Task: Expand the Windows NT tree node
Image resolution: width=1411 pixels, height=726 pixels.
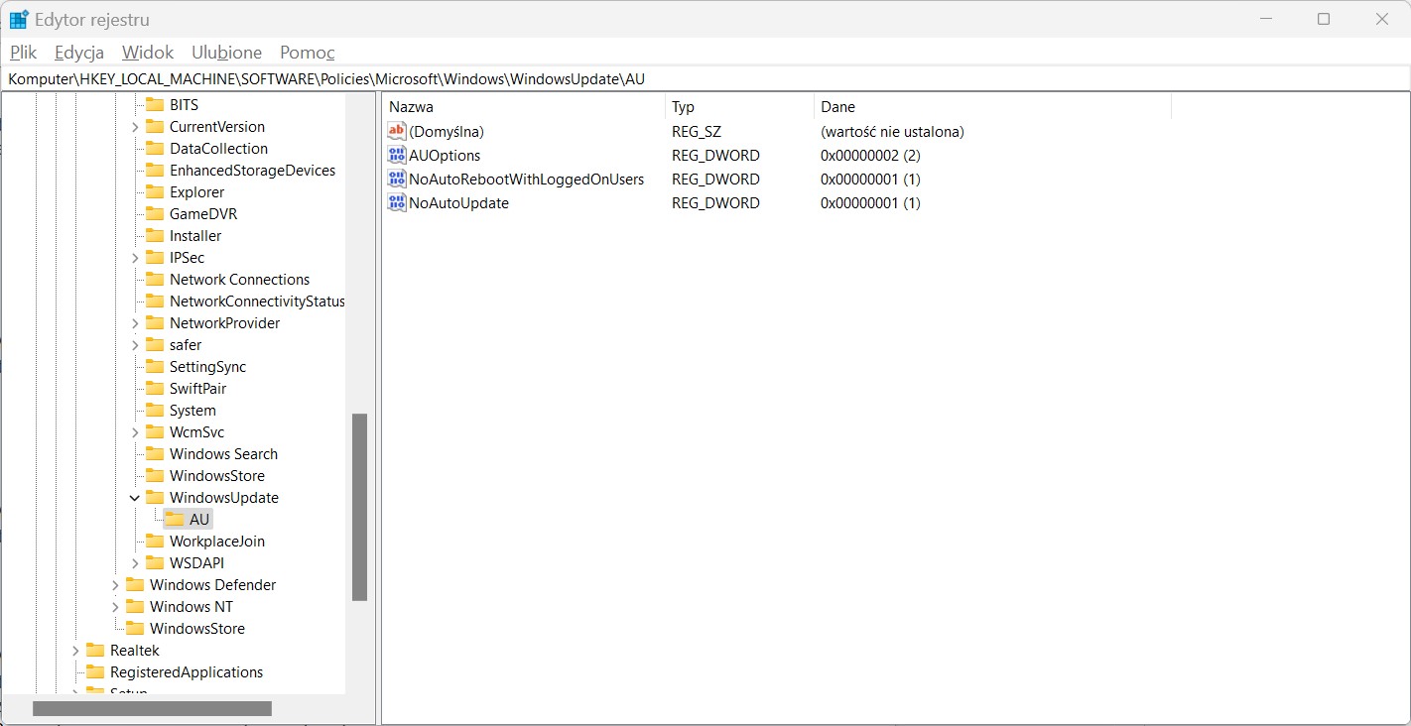Action: coord(115,606)
